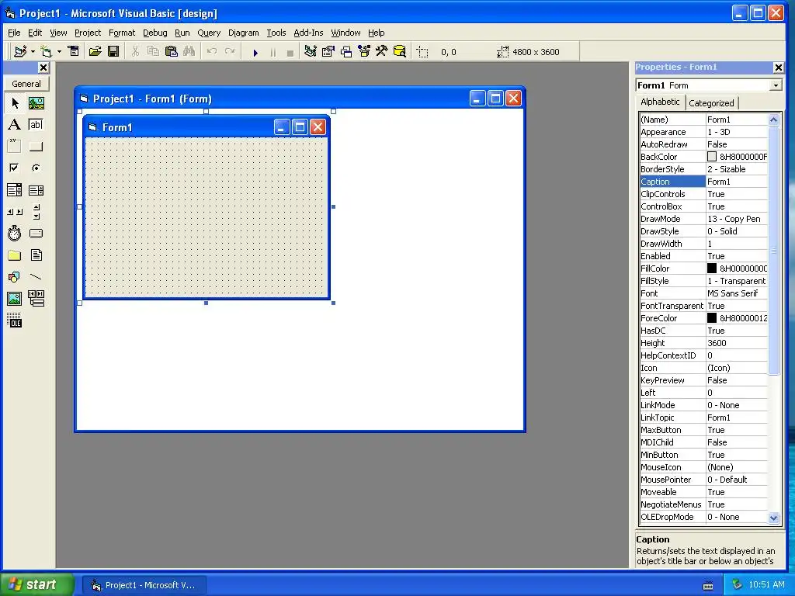Open the Project Explorer from toolbar
This screenshot has width=795, height=596.
pos(311,51)
